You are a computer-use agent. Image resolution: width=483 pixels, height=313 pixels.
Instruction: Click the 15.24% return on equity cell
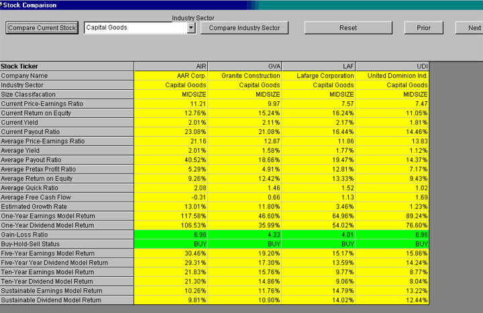245,113
